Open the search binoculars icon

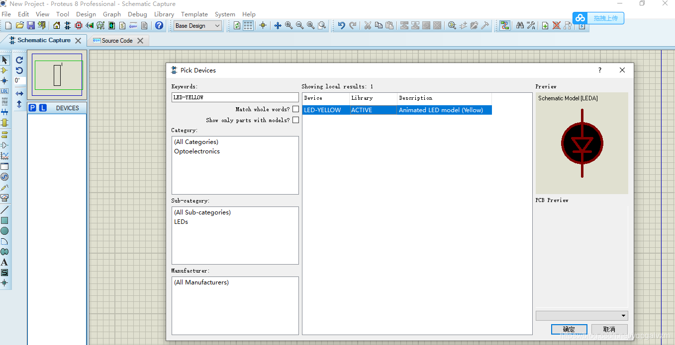click(520, 25)
